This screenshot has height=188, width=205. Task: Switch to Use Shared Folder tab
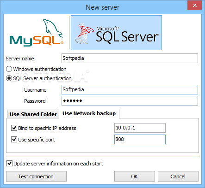(33, 114)
